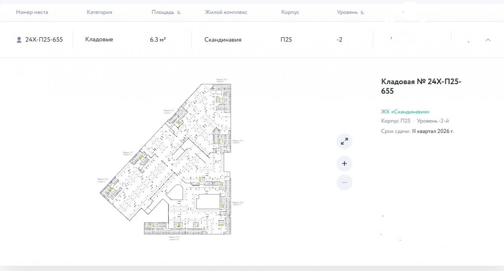Open the floor plan in fullscreen
504x271 pixels.
344,142
